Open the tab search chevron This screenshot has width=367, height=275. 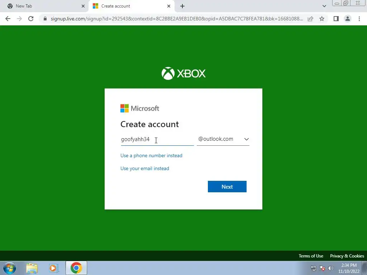pos(324,6)
